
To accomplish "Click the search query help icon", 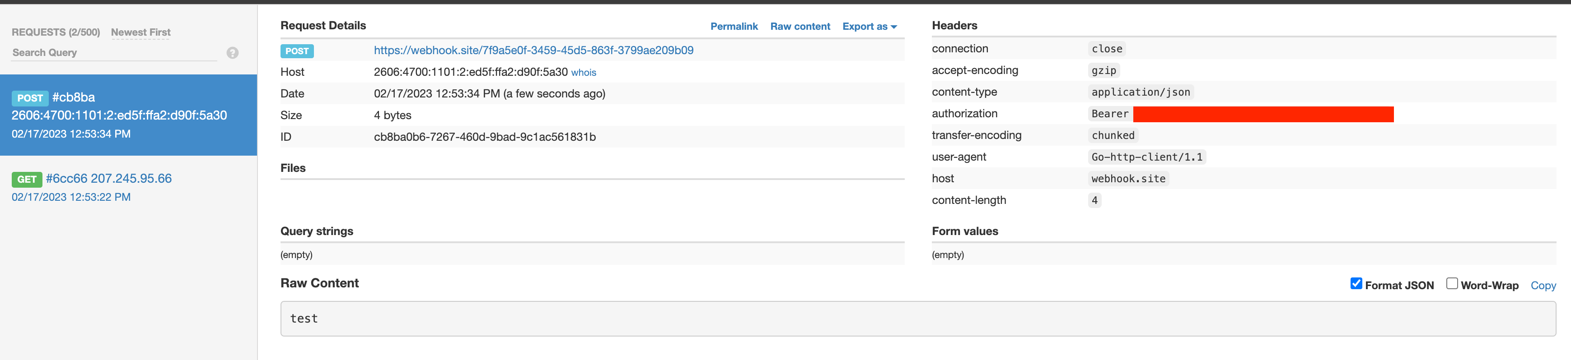I will click(x=232, y=53).
